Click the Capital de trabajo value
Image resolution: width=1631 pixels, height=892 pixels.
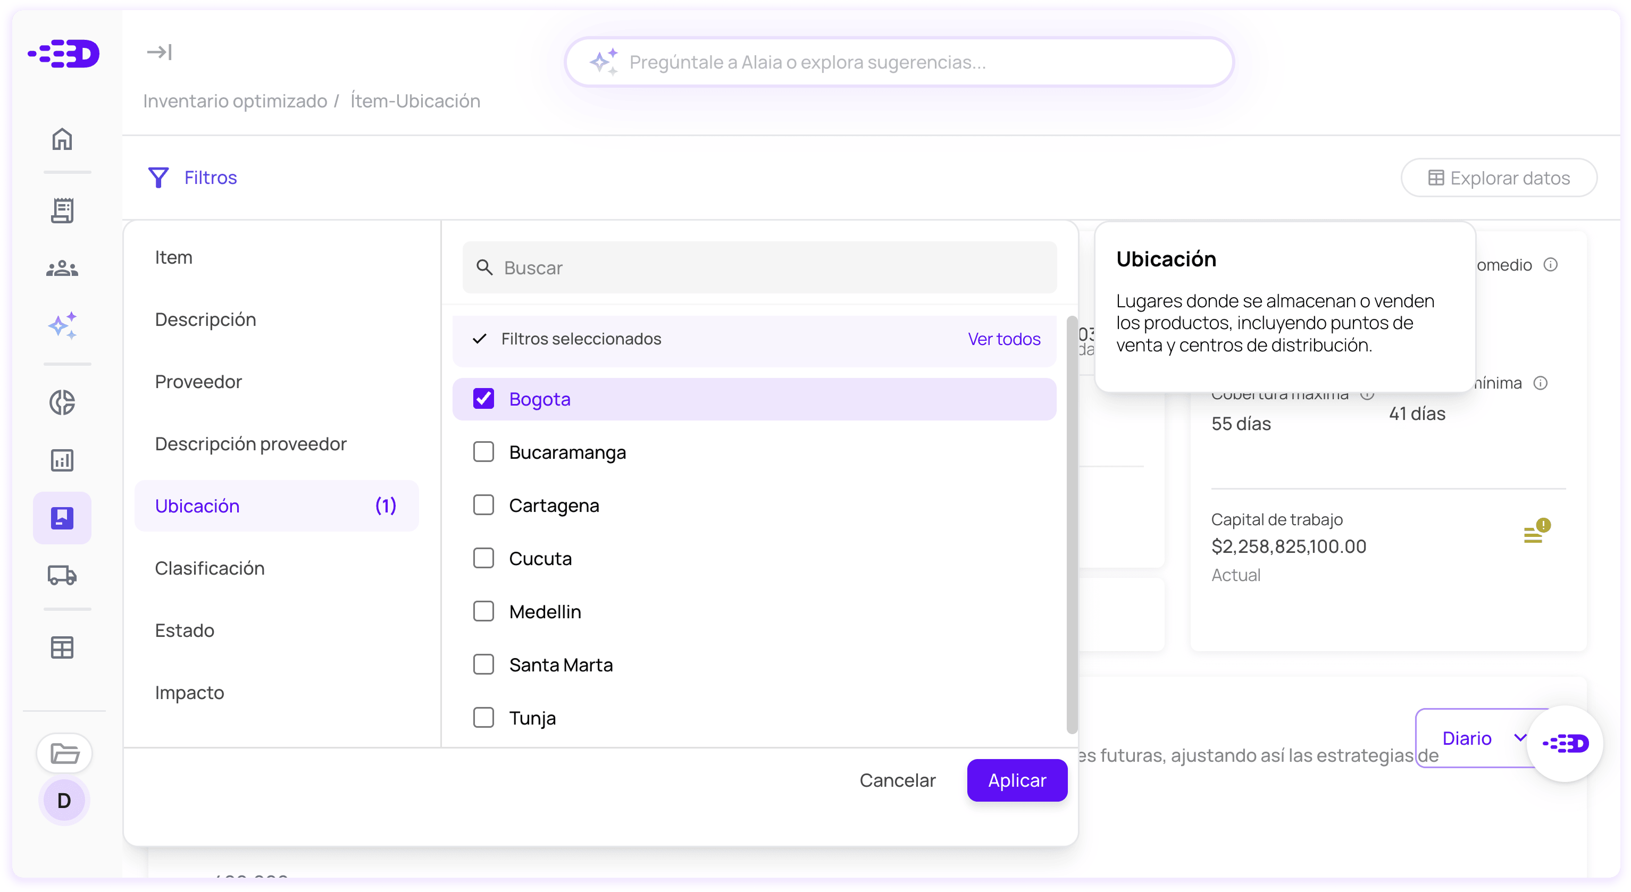(x=1289, y=547)
